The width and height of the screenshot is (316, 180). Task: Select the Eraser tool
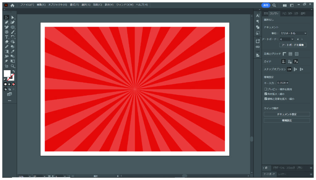coord(6,42)
